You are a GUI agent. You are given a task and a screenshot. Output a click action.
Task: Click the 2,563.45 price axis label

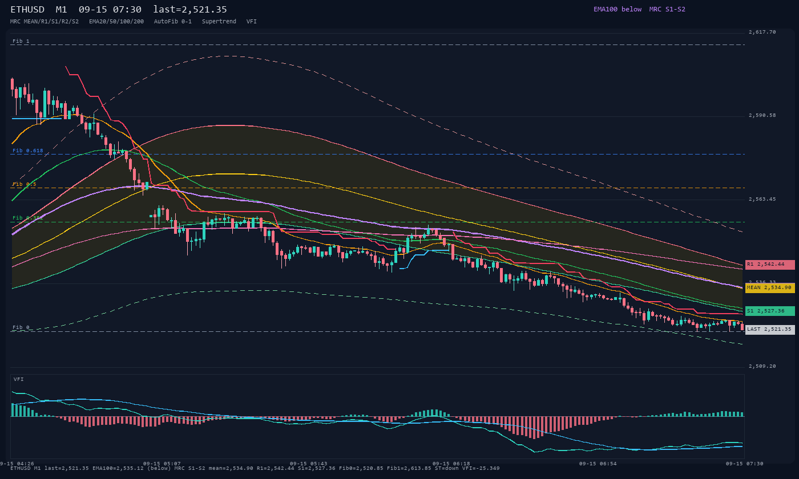[x=762, y=199]
